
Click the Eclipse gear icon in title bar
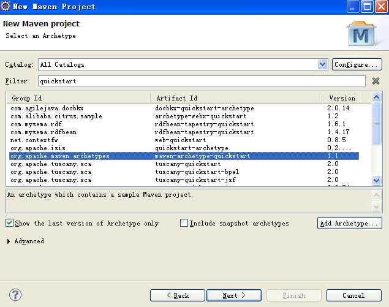coord(6,6)
